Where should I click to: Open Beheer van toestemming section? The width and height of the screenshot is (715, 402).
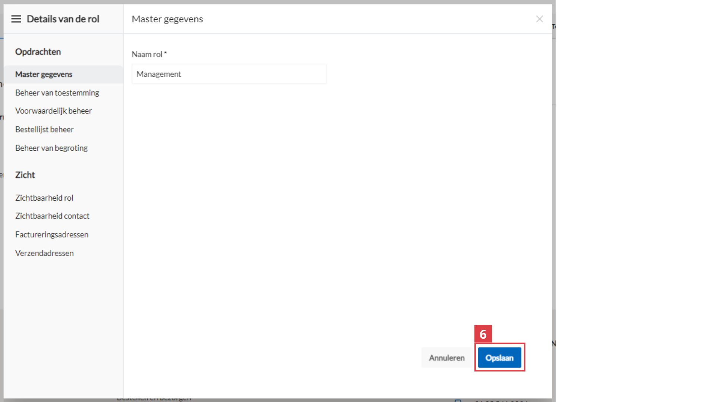tap(57, 93)
